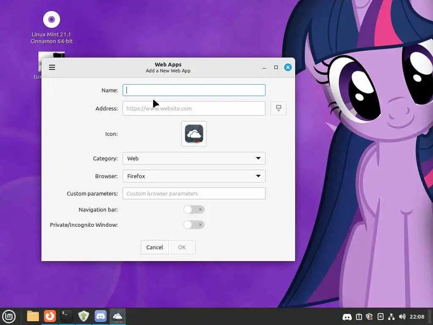Image resolution: width=433 pixels, height=325 pixels.
Task: Open Discord from the taskbar launcher
Action: click(101, 316)
